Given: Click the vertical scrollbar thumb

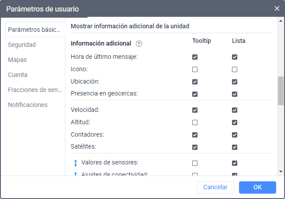Looking at the screenshot, I should point(281,91).
